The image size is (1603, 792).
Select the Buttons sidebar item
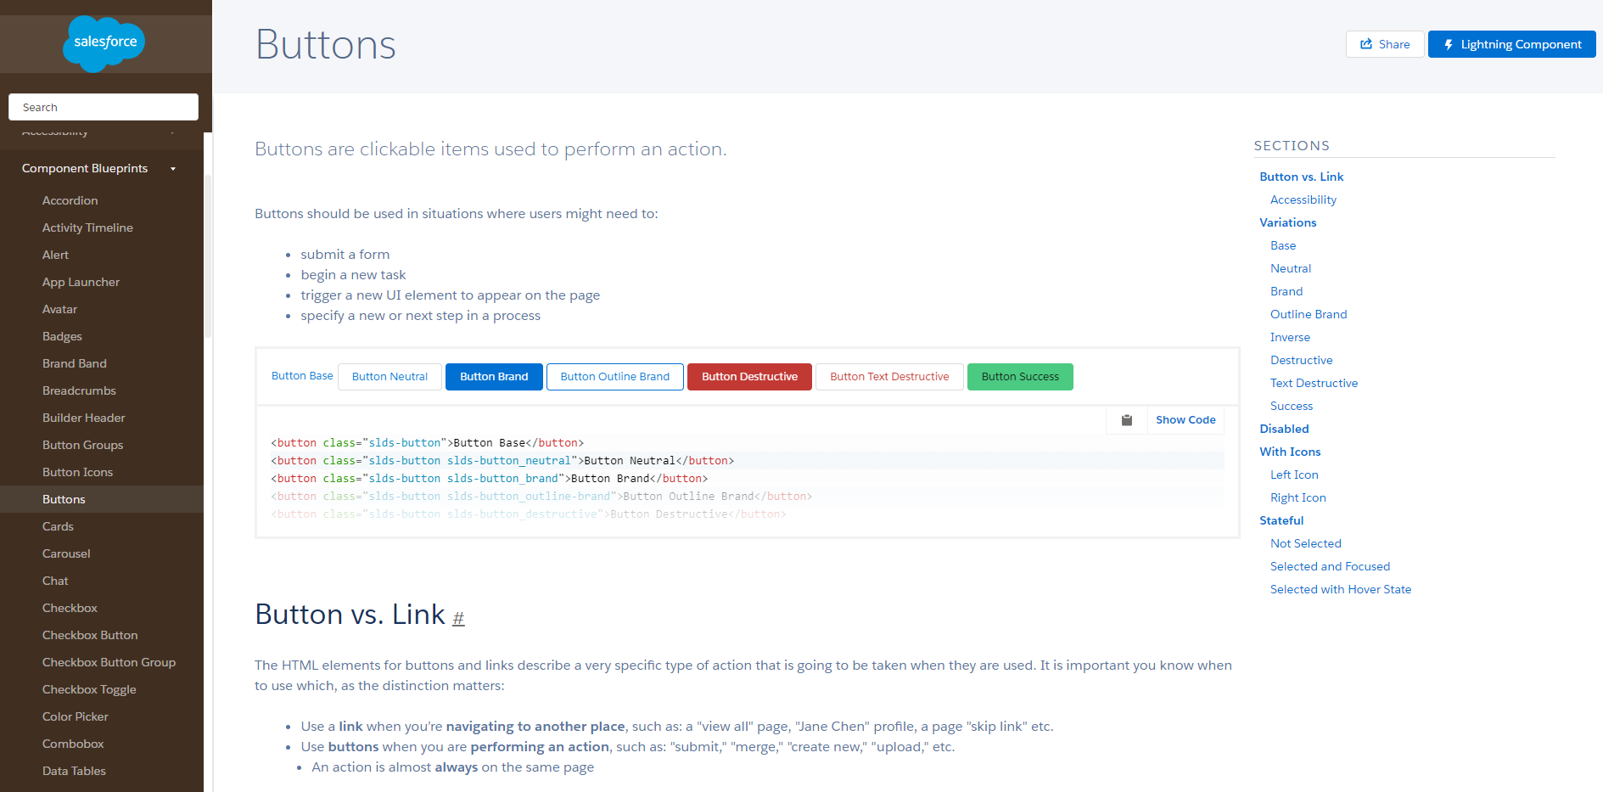[x=102, y=499]
